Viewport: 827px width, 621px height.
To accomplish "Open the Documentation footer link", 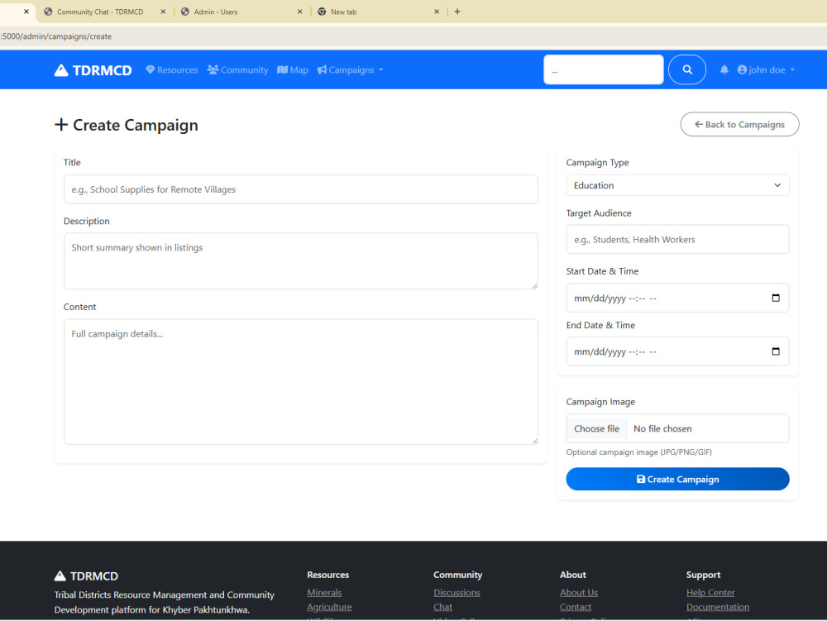I will coord(717,607).
